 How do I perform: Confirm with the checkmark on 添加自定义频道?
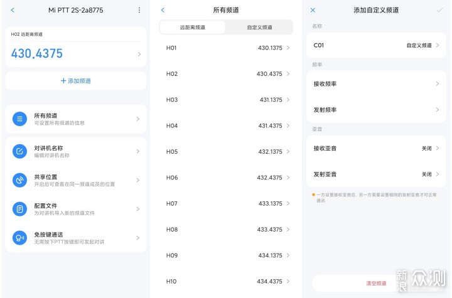(439, 10)
